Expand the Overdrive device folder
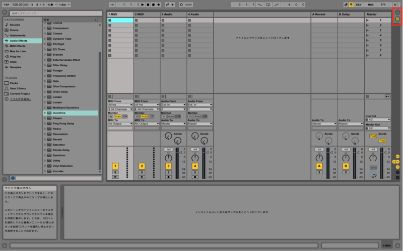 (45, 113)
